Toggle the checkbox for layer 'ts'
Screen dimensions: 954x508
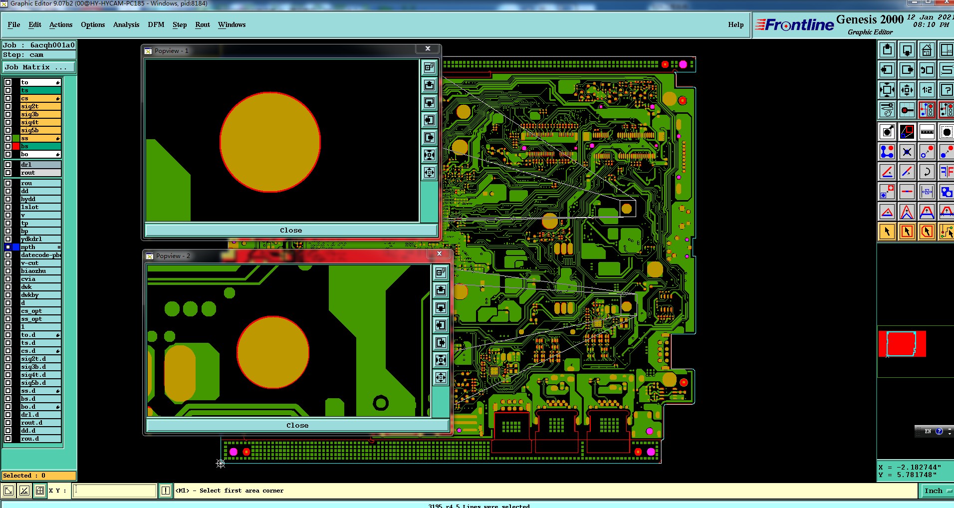8,90
